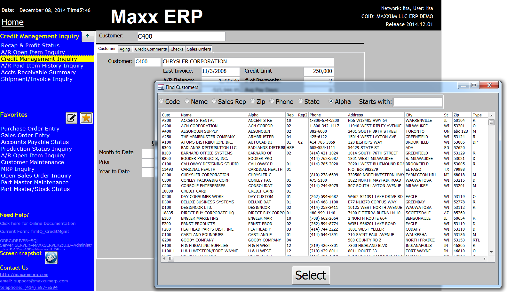Screen dimensions: 507x292
Task: Select the GOODY COMPANY customer row
Action: (325, 240)
